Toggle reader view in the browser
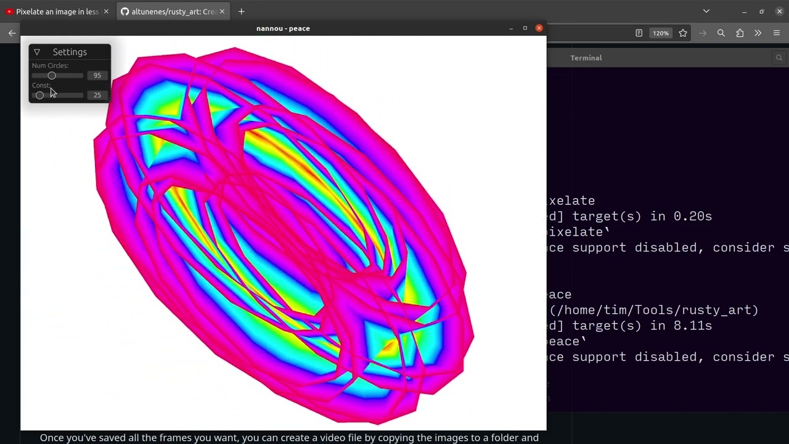The width and height of the screenshot is (789, 444). point(639,33)
